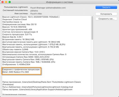Click the Копировать button
This screenshot has width=119, height=97.
pyautogui.click(x=106, y=14)
